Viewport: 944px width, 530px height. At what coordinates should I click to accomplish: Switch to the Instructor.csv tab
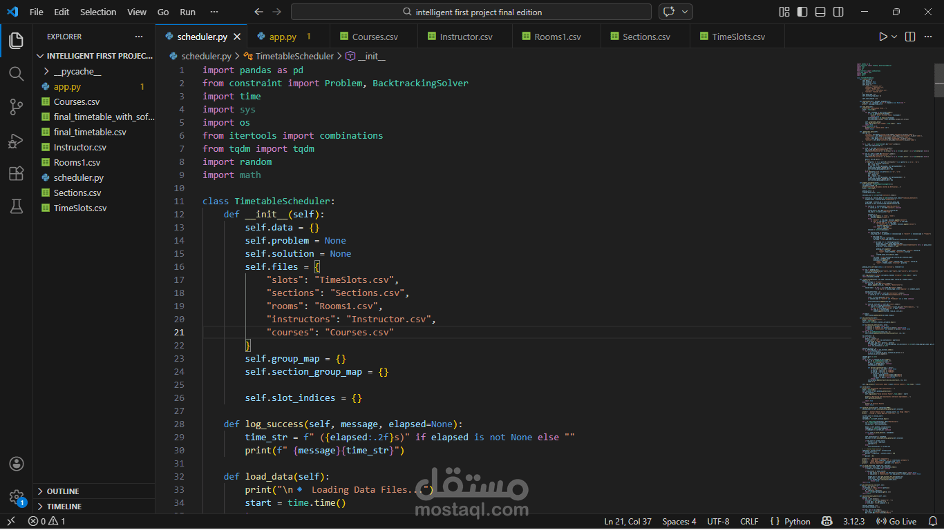(466, 37)
